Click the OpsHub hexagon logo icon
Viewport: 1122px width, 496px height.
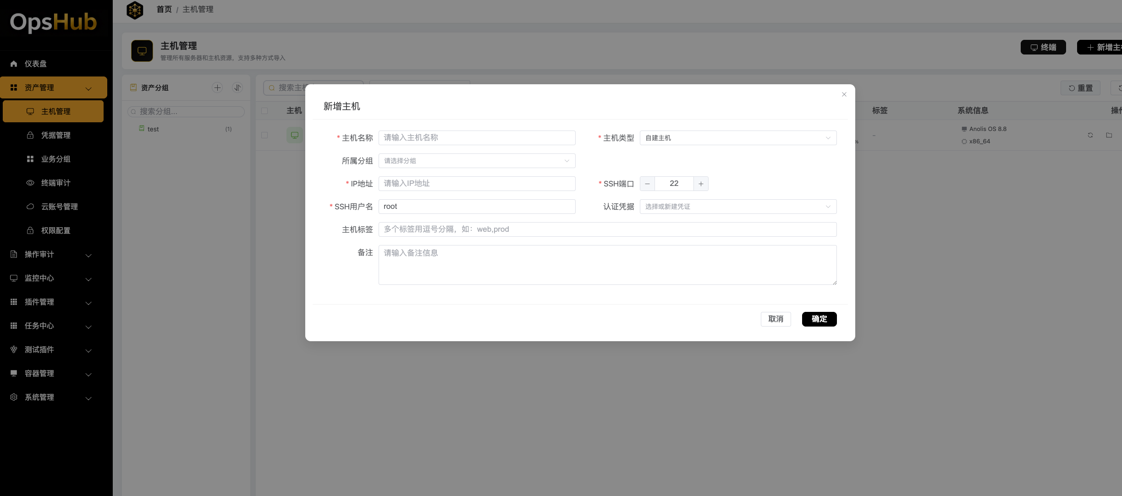(135, 10)
